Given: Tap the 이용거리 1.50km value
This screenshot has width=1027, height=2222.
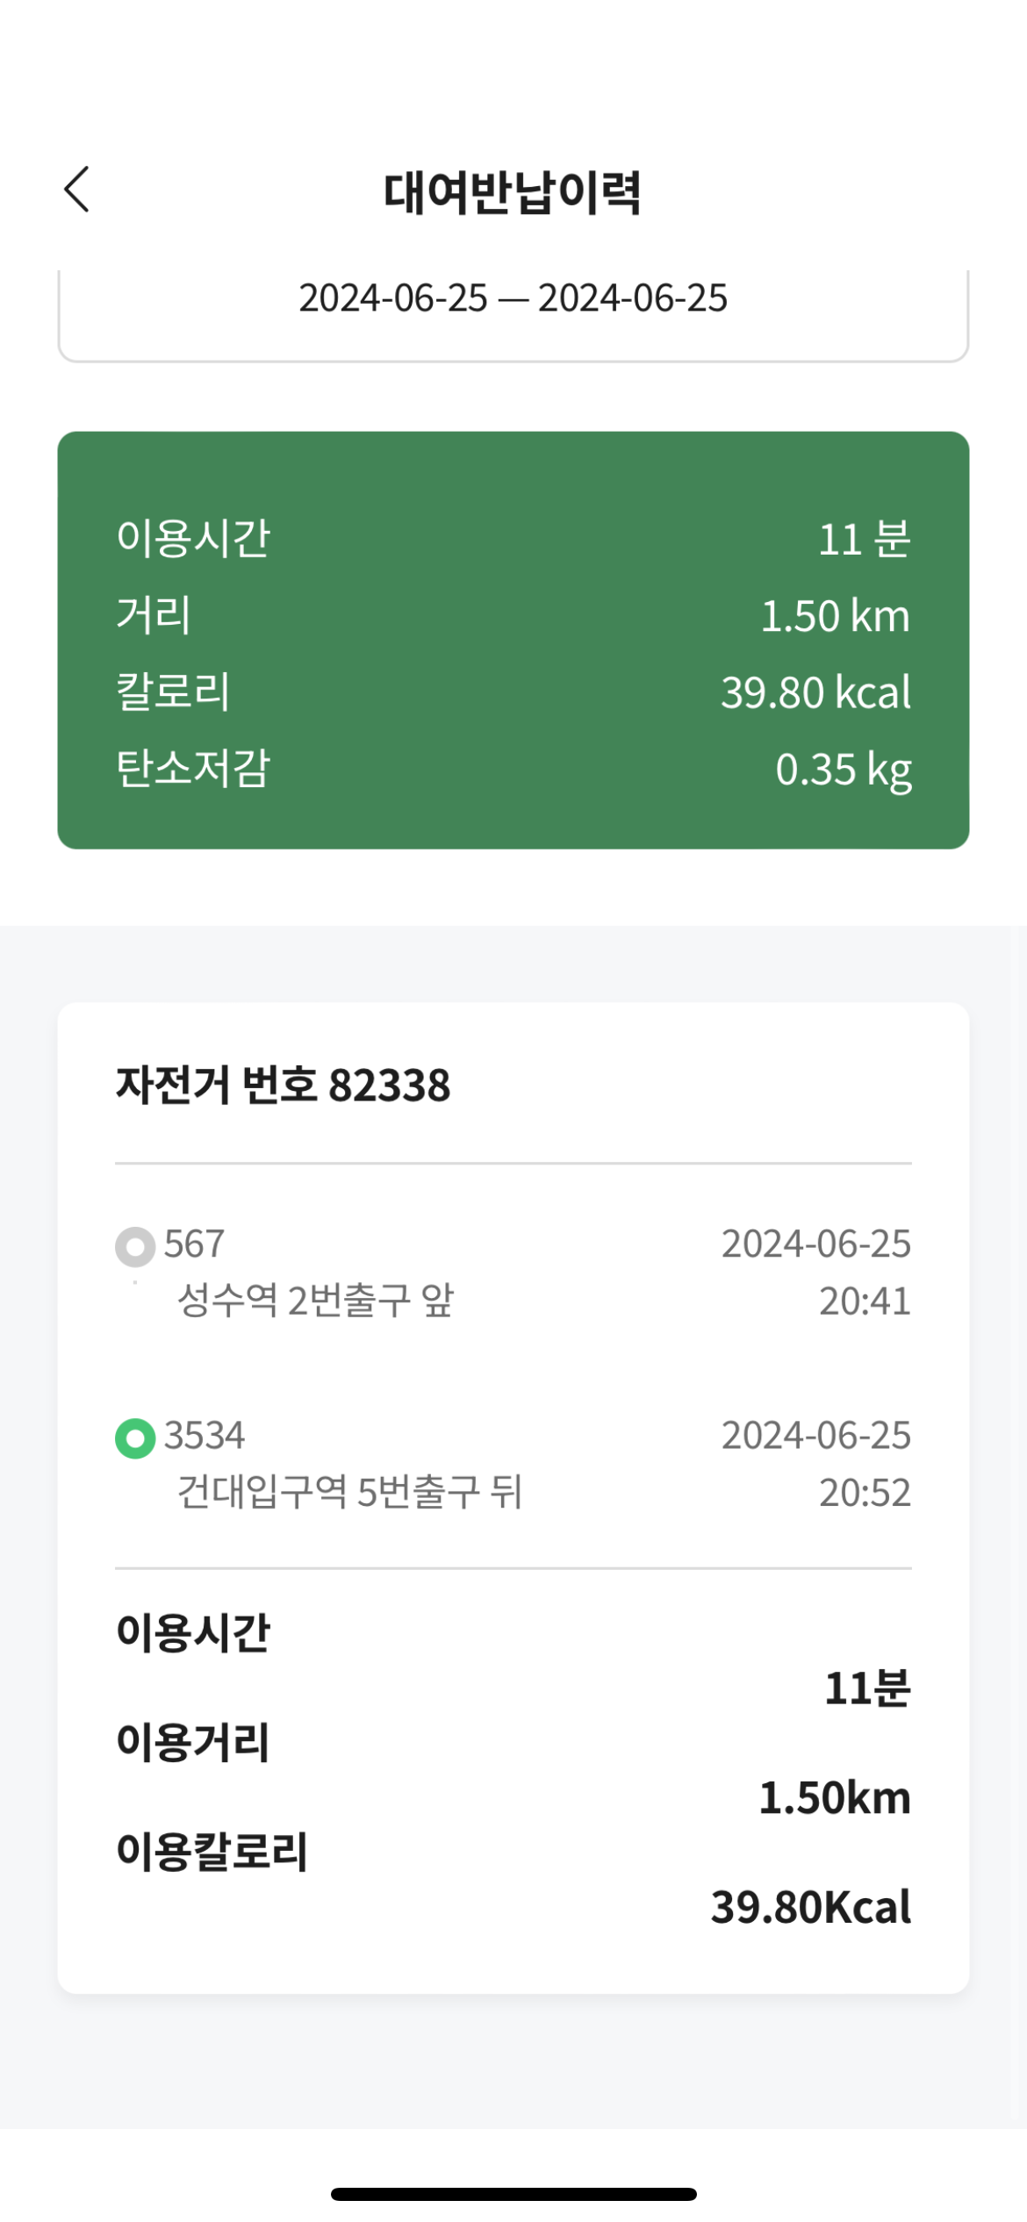Looking at the screenshot, I should tap(834, 1798).
